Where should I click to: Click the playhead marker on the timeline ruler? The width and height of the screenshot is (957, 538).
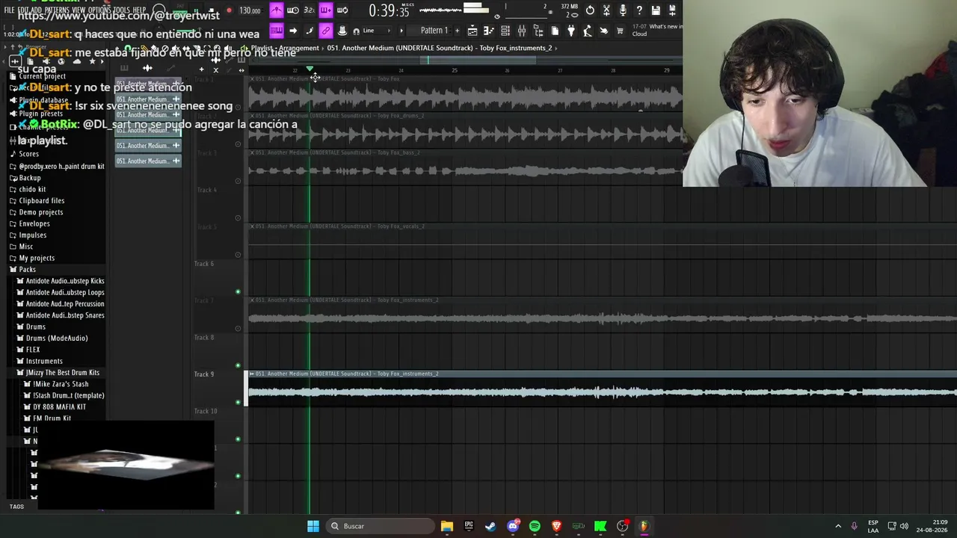pyautogui.click(x=310, y=69)
